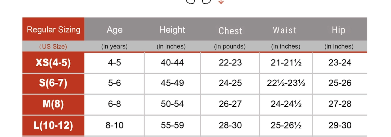Image resolution: width=391 pixels, height=137 pixels.
Task: Select the S(6-7) size row label
Action: (x=53, y=83)
